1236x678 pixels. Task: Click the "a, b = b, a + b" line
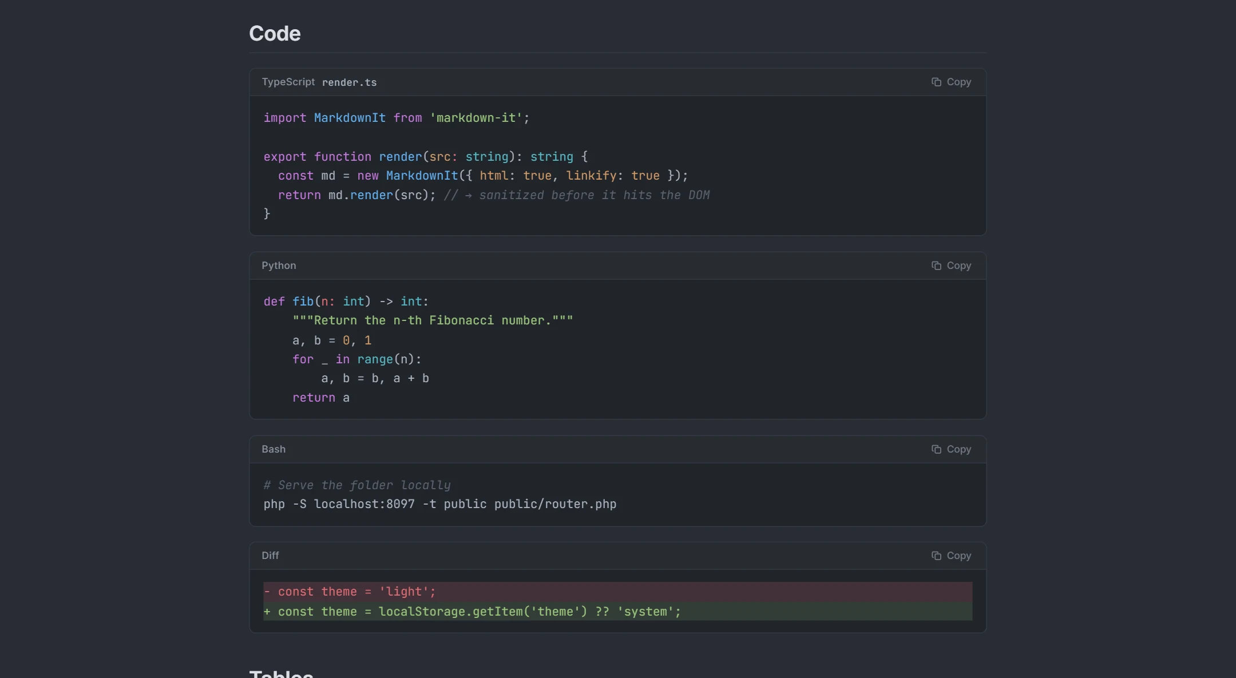pyautogui.click(x=375, y=378)
